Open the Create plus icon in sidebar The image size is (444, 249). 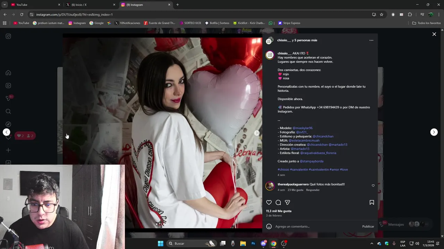(x=8, y=150)
